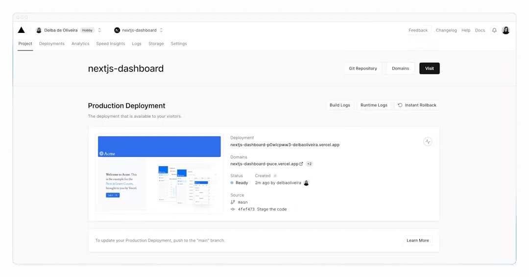Viewport: 529px width, 277px height.
Task: Click the nextjs-dashboard project N icon
Action: tap(117, 30)
